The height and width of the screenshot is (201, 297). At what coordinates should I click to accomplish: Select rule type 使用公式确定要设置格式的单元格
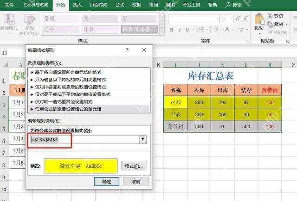89,109
